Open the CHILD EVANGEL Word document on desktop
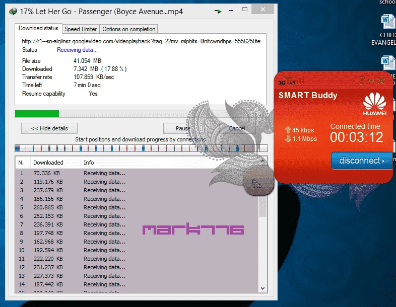Viewport: 396px width, 307px height. 385,30
